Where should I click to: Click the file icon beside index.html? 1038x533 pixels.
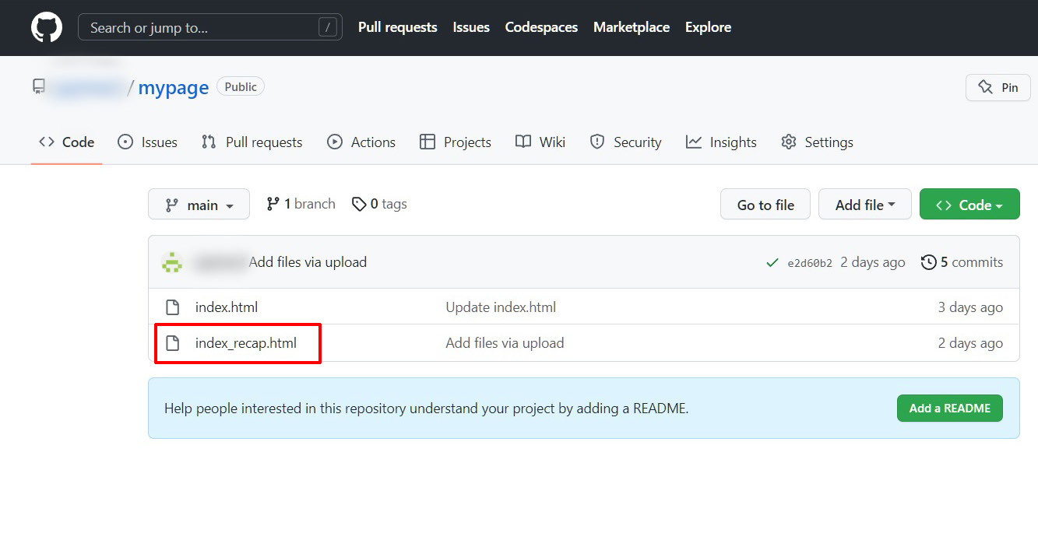[173, 307]
